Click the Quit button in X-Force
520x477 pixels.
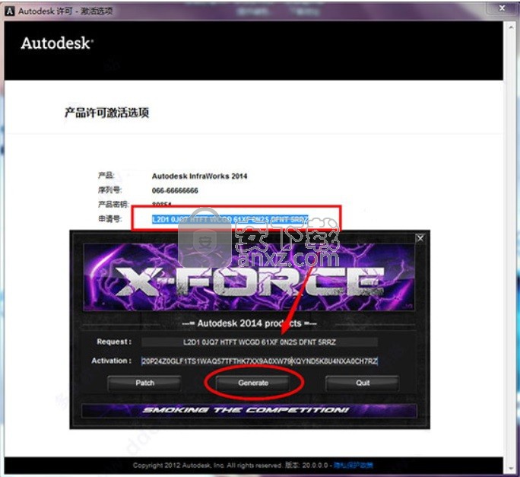363,383
